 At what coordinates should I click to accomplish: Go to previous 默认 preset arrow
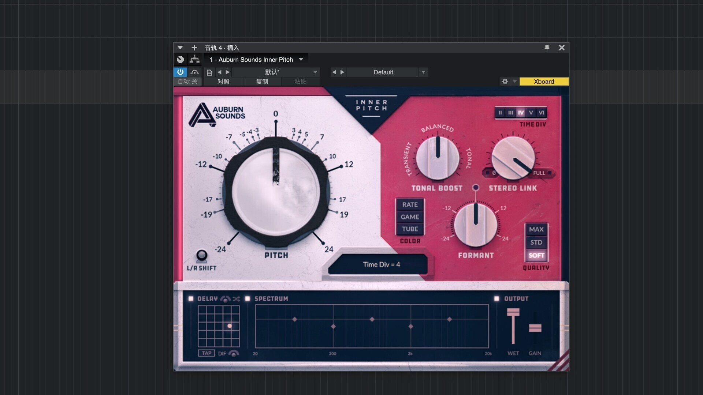point(219,72)
